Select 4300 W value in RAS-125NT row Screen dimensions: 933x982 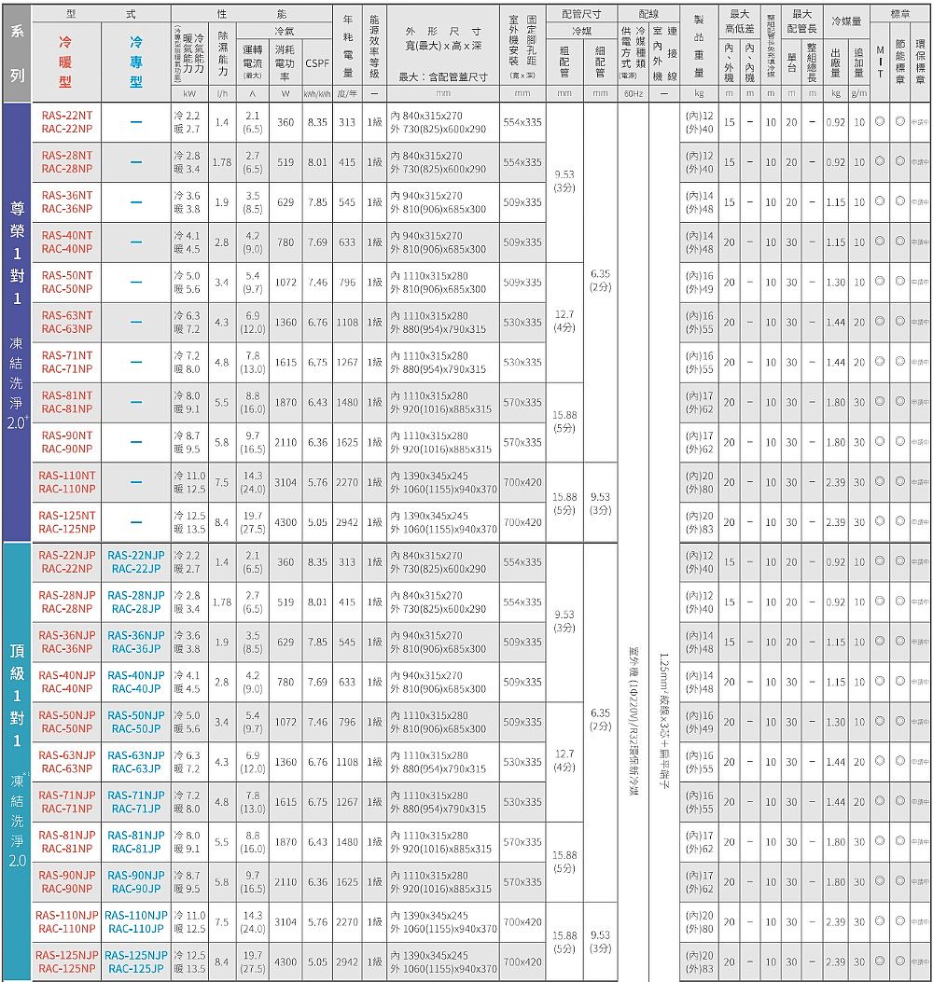(x=285, y=522)
